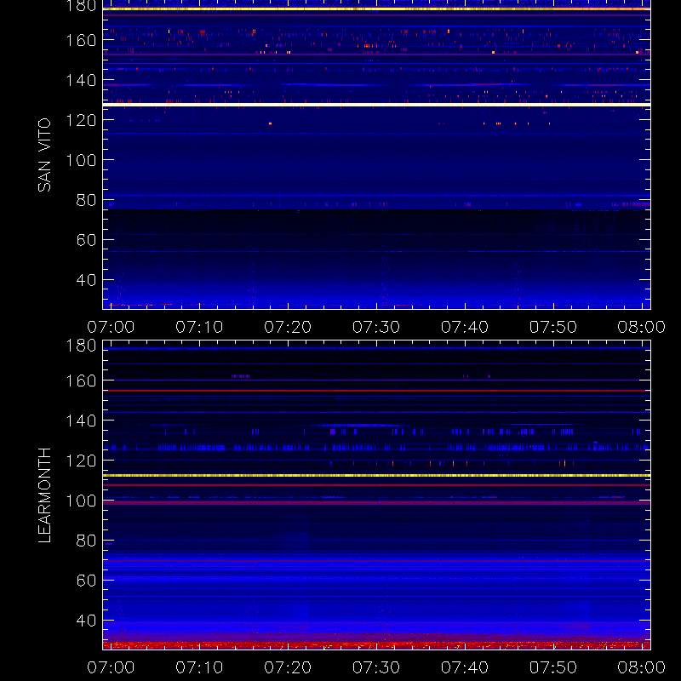681x681 pixels.
Task: Click 07:50 under the San Vito plot
Action: click(x=553, y=327)
